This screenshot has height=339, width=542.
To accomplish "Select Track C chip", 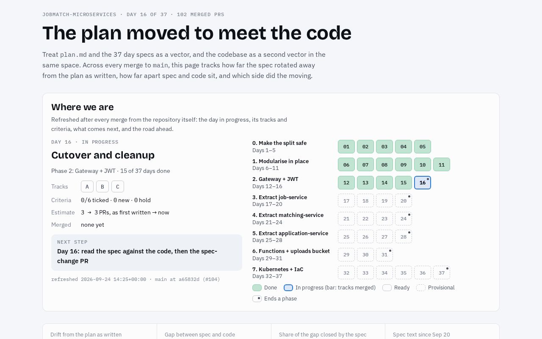I will (118, 186).
